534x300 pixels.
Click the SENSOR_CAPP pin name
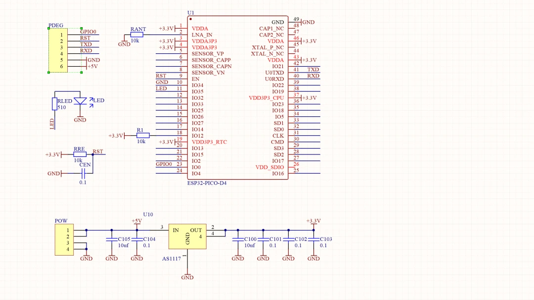pos(211,60)
